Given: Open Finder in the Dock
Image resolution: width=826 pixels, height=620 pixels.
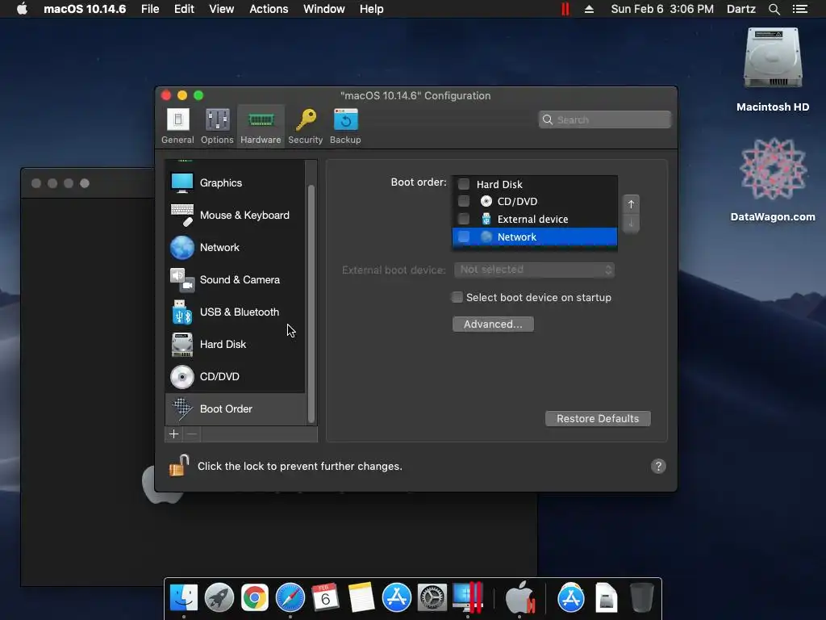Looking at the screenshot, I should (183, 598).
